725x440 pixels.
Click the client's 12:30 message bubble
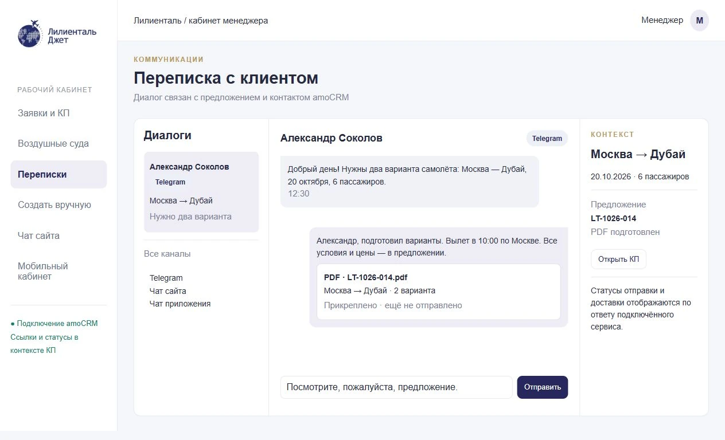coord(410,181)
